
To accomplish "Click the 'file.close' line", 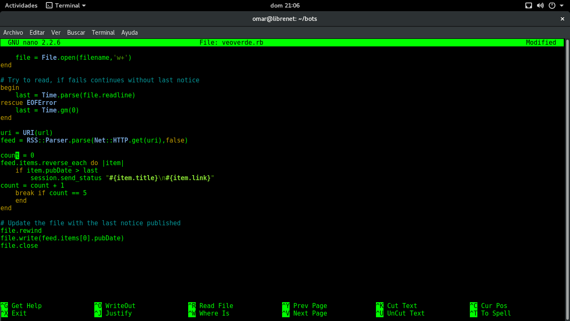I will (x=19, y=246).
